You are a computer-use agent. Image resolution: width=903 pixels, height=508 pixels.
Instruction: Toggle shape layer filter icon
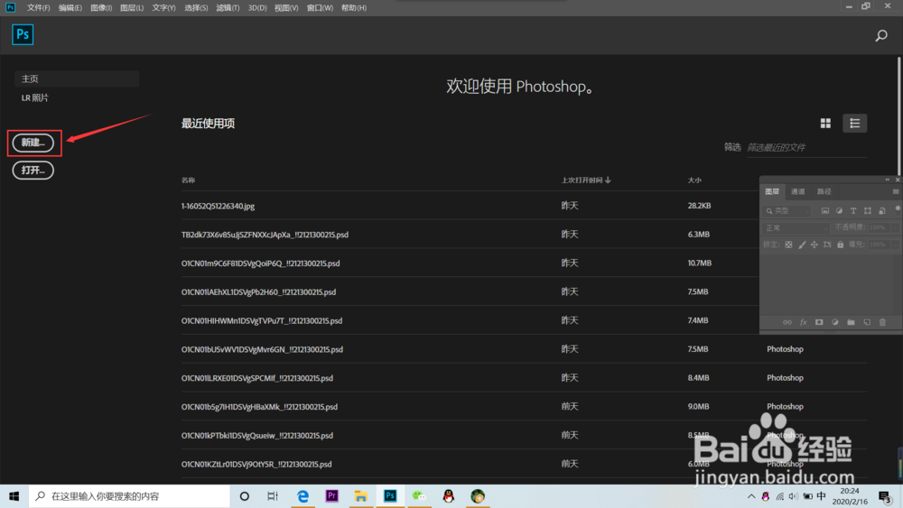point(868,211)
